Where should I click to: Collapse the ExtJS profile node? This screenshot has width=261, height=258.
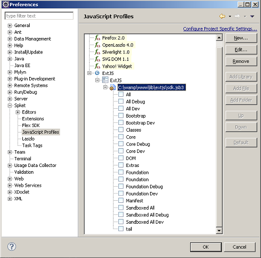tap(90, 73)
